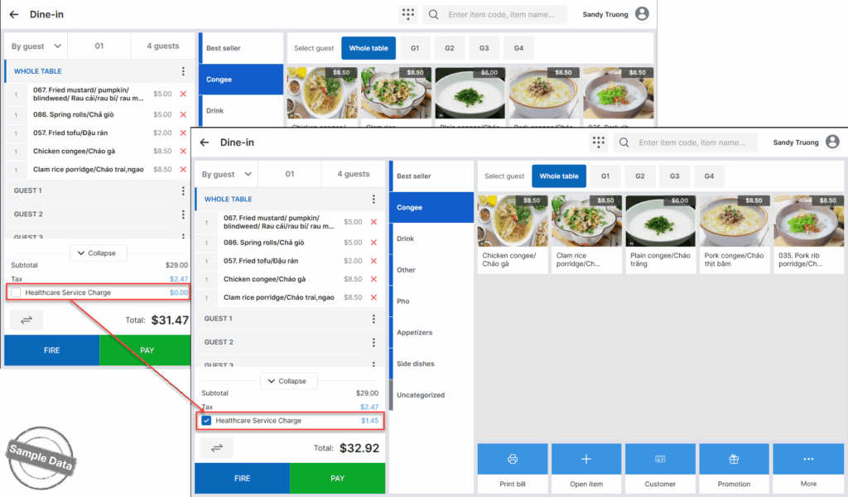848x497 pixels.
Task: Add Plain congee/Cháo trắng dish card
Action: point(660,234)
